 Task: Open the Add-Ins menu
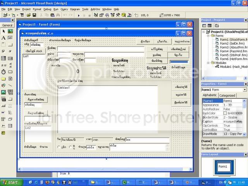pos(95,9)
